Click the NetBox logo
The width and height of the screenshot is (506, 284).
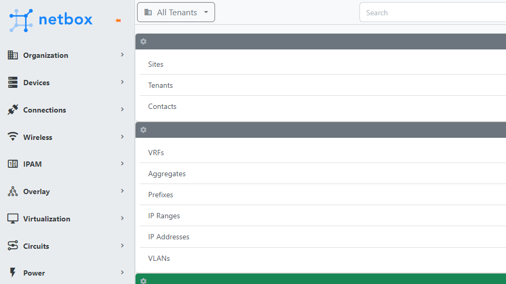coord(51,21)
